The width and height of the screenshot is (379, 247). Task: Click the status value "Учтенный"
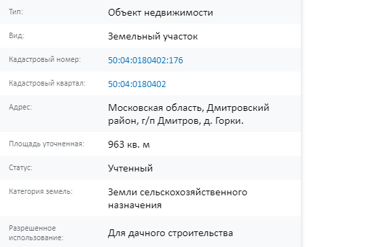pyautogui.click(x=130, y=168)
